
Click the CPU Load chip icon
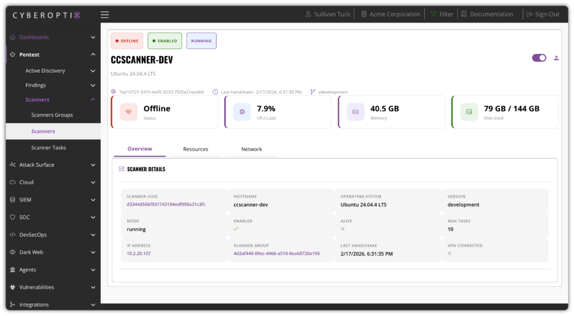point(242,112)
